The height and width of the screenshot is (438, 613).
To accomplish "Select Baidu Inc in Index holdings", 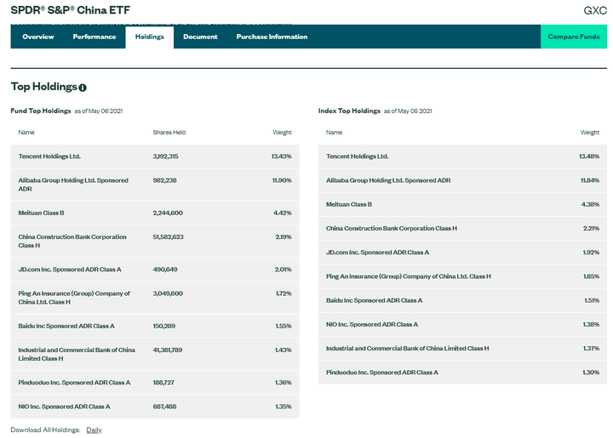I will (374, 300).
